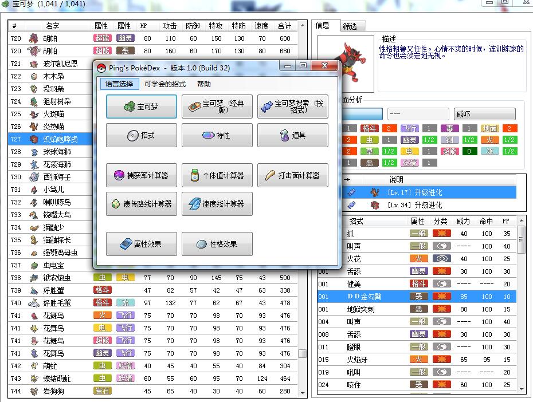Image resolution: width=533 pixels, height=402 pixels.
Task: Click the 投羽枭 sprite icon
Action: 34,89
